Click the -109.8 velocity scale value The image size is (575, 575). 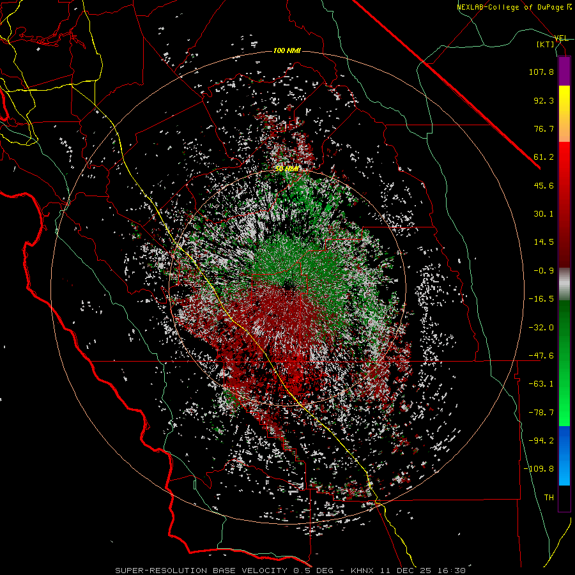pyautogui.click(x=539, y=469)
